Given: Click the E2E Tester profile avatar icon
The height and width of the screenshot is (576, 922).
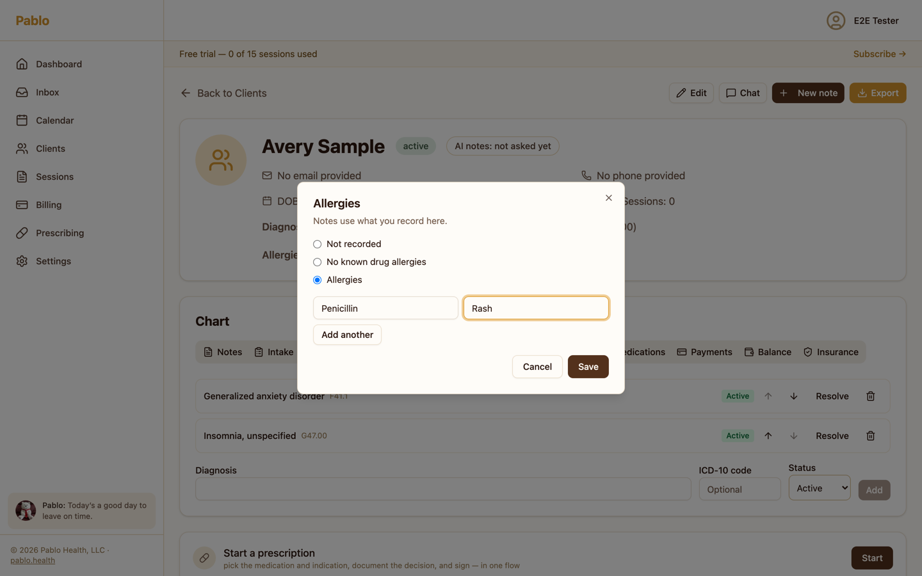Looking at the screenshot, I should point(836,20).
